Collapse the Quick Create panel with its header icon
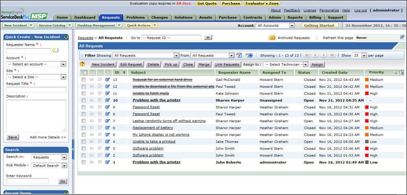 click(x=66, y=37)
